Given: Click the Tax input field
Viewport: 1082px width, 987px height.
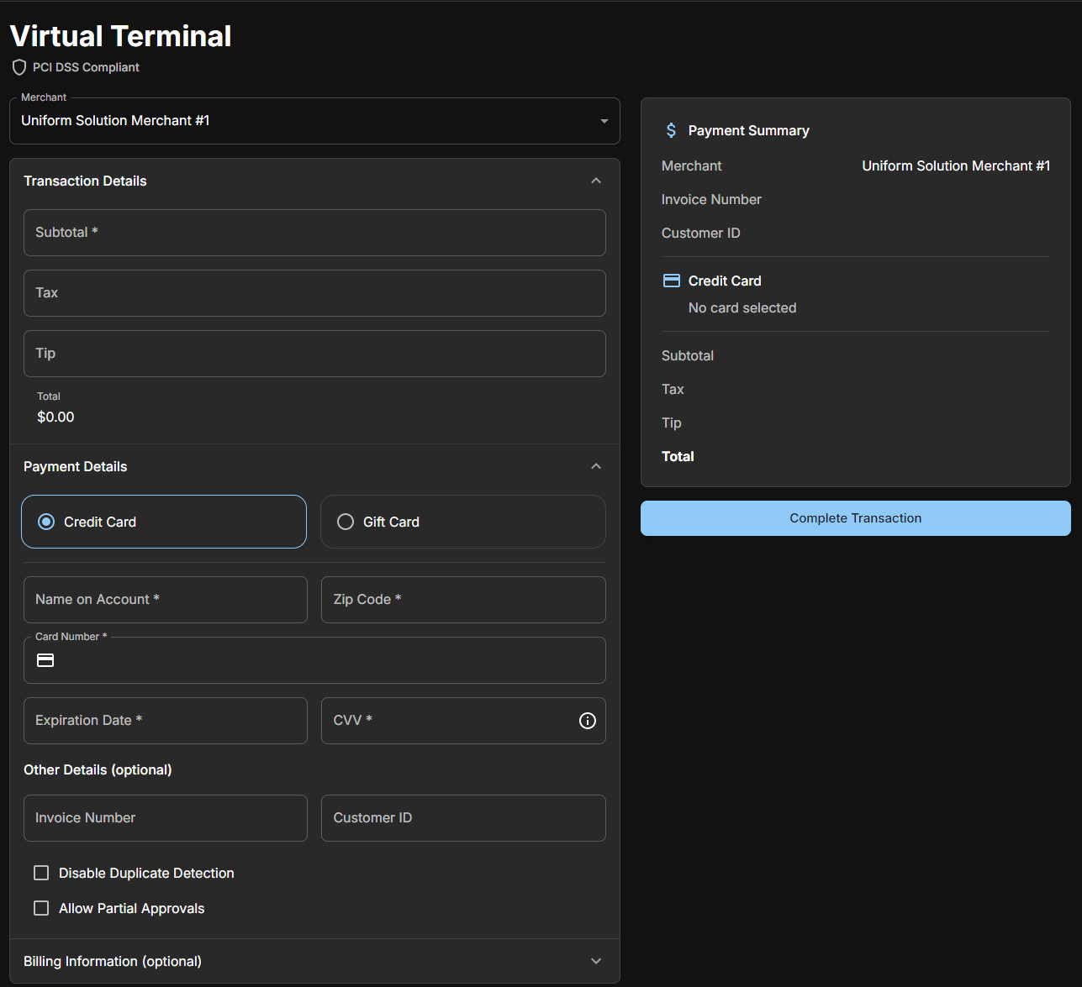Looking at the screenshot, I should [x=314, y=293].
